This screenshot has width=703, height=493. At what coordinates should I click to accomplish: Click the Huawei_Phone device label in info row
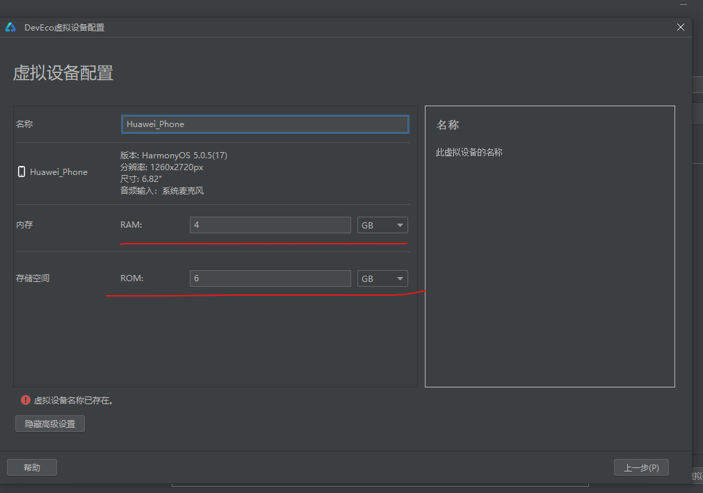[58, 172]
